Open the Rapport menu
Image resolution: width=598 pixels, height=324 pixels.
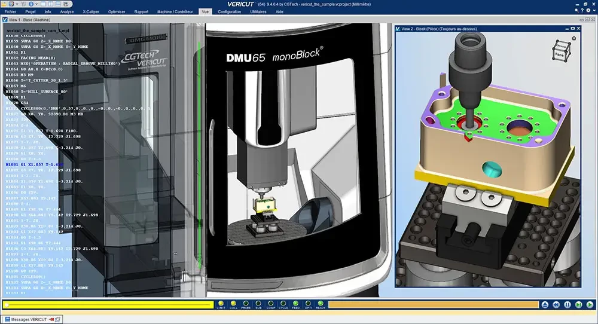141,12
